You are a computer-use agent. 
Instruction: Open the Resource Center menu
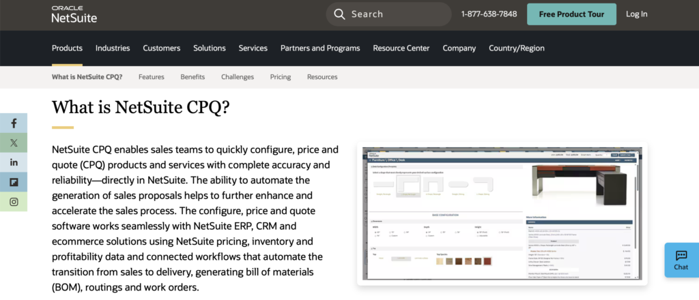(x=401, y=48)
